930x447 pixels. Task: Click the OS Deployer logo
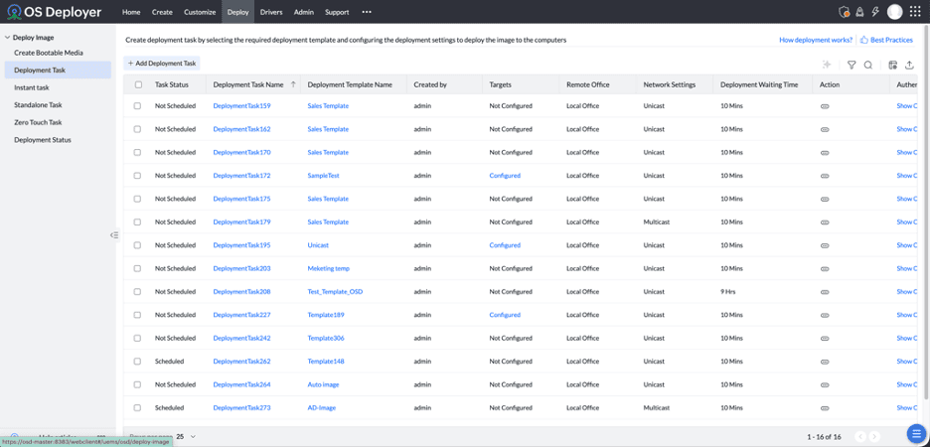pyautogui.click(x=55, y=12)
